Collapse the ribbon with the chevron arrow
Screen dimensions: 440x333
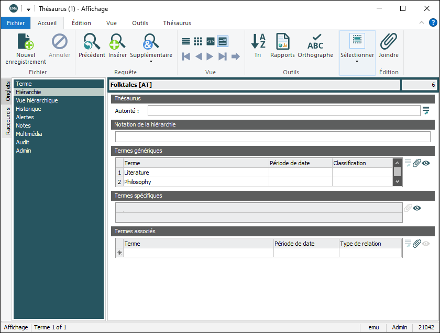(422, 23)
